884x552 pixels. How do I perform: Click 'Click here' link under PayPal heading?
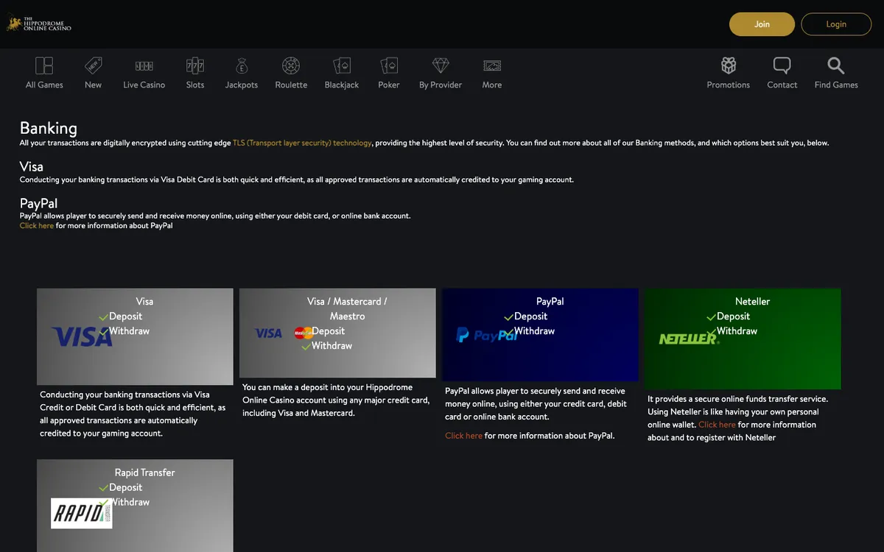coord(37,226)
